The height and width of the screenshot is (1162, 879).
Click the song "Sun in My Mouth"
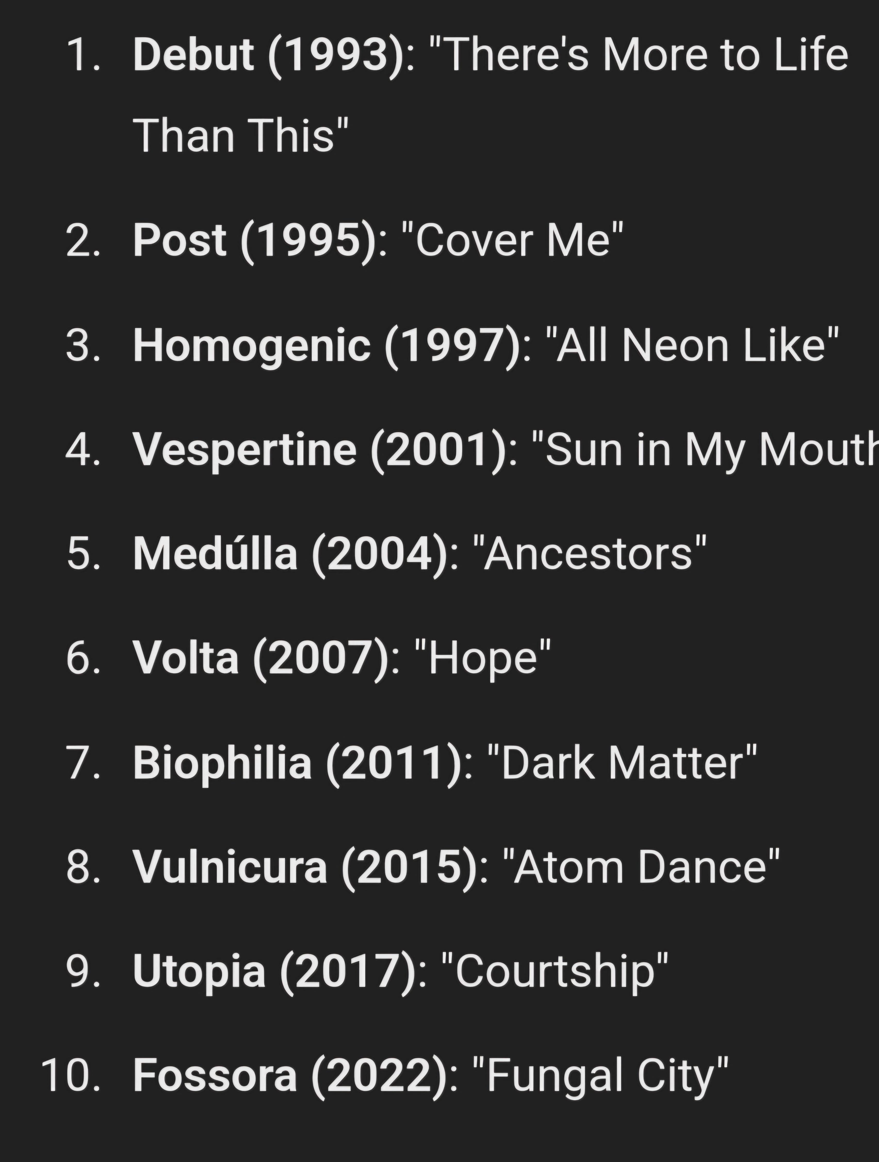tap(704, 450)
